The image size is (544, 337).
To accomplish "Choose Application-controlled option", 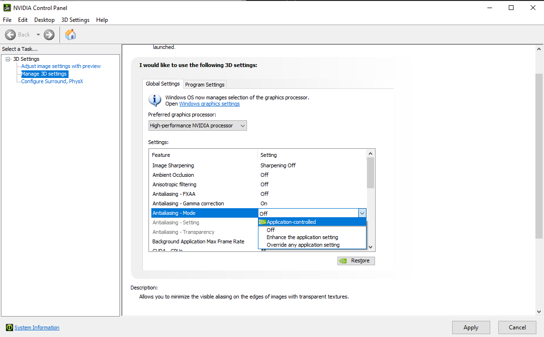I will [312, 222].
